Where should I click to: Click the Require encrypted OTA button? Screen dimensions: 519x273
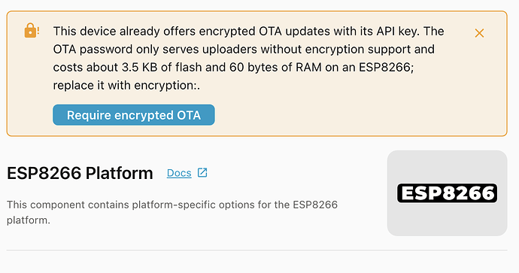pyautogui.click(x=134, y=115)
